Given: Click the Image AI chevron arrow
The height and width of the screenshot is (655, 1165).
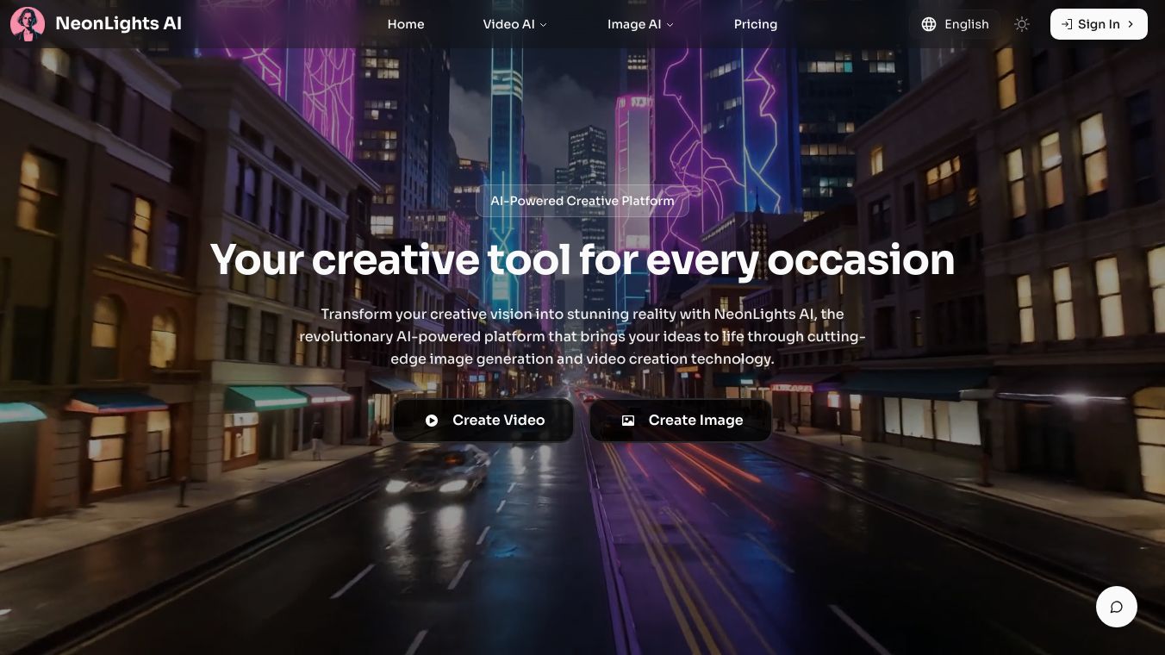Looking at the screenshot, I should (670, 25).
